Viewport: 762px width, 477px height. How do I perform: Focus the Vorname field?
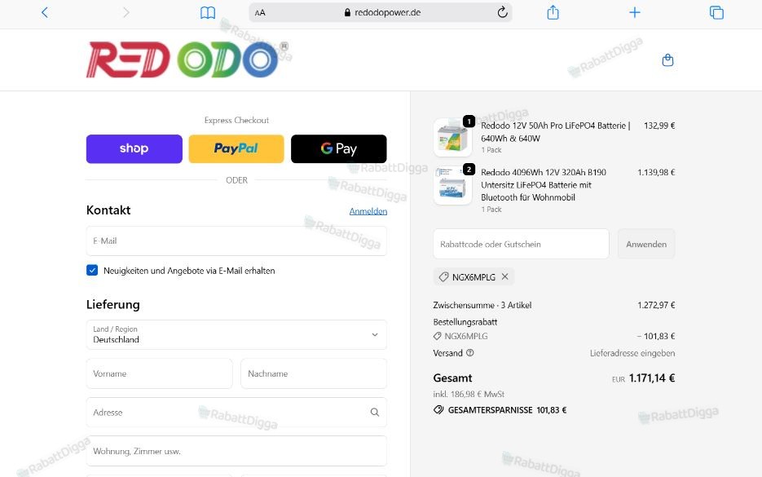pos(160,373)
